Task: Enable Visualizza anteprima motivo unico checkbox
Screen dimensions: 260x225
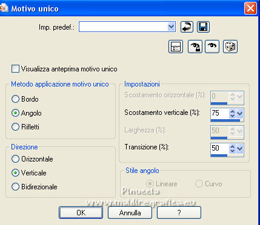Action: (x=15, y=69)
